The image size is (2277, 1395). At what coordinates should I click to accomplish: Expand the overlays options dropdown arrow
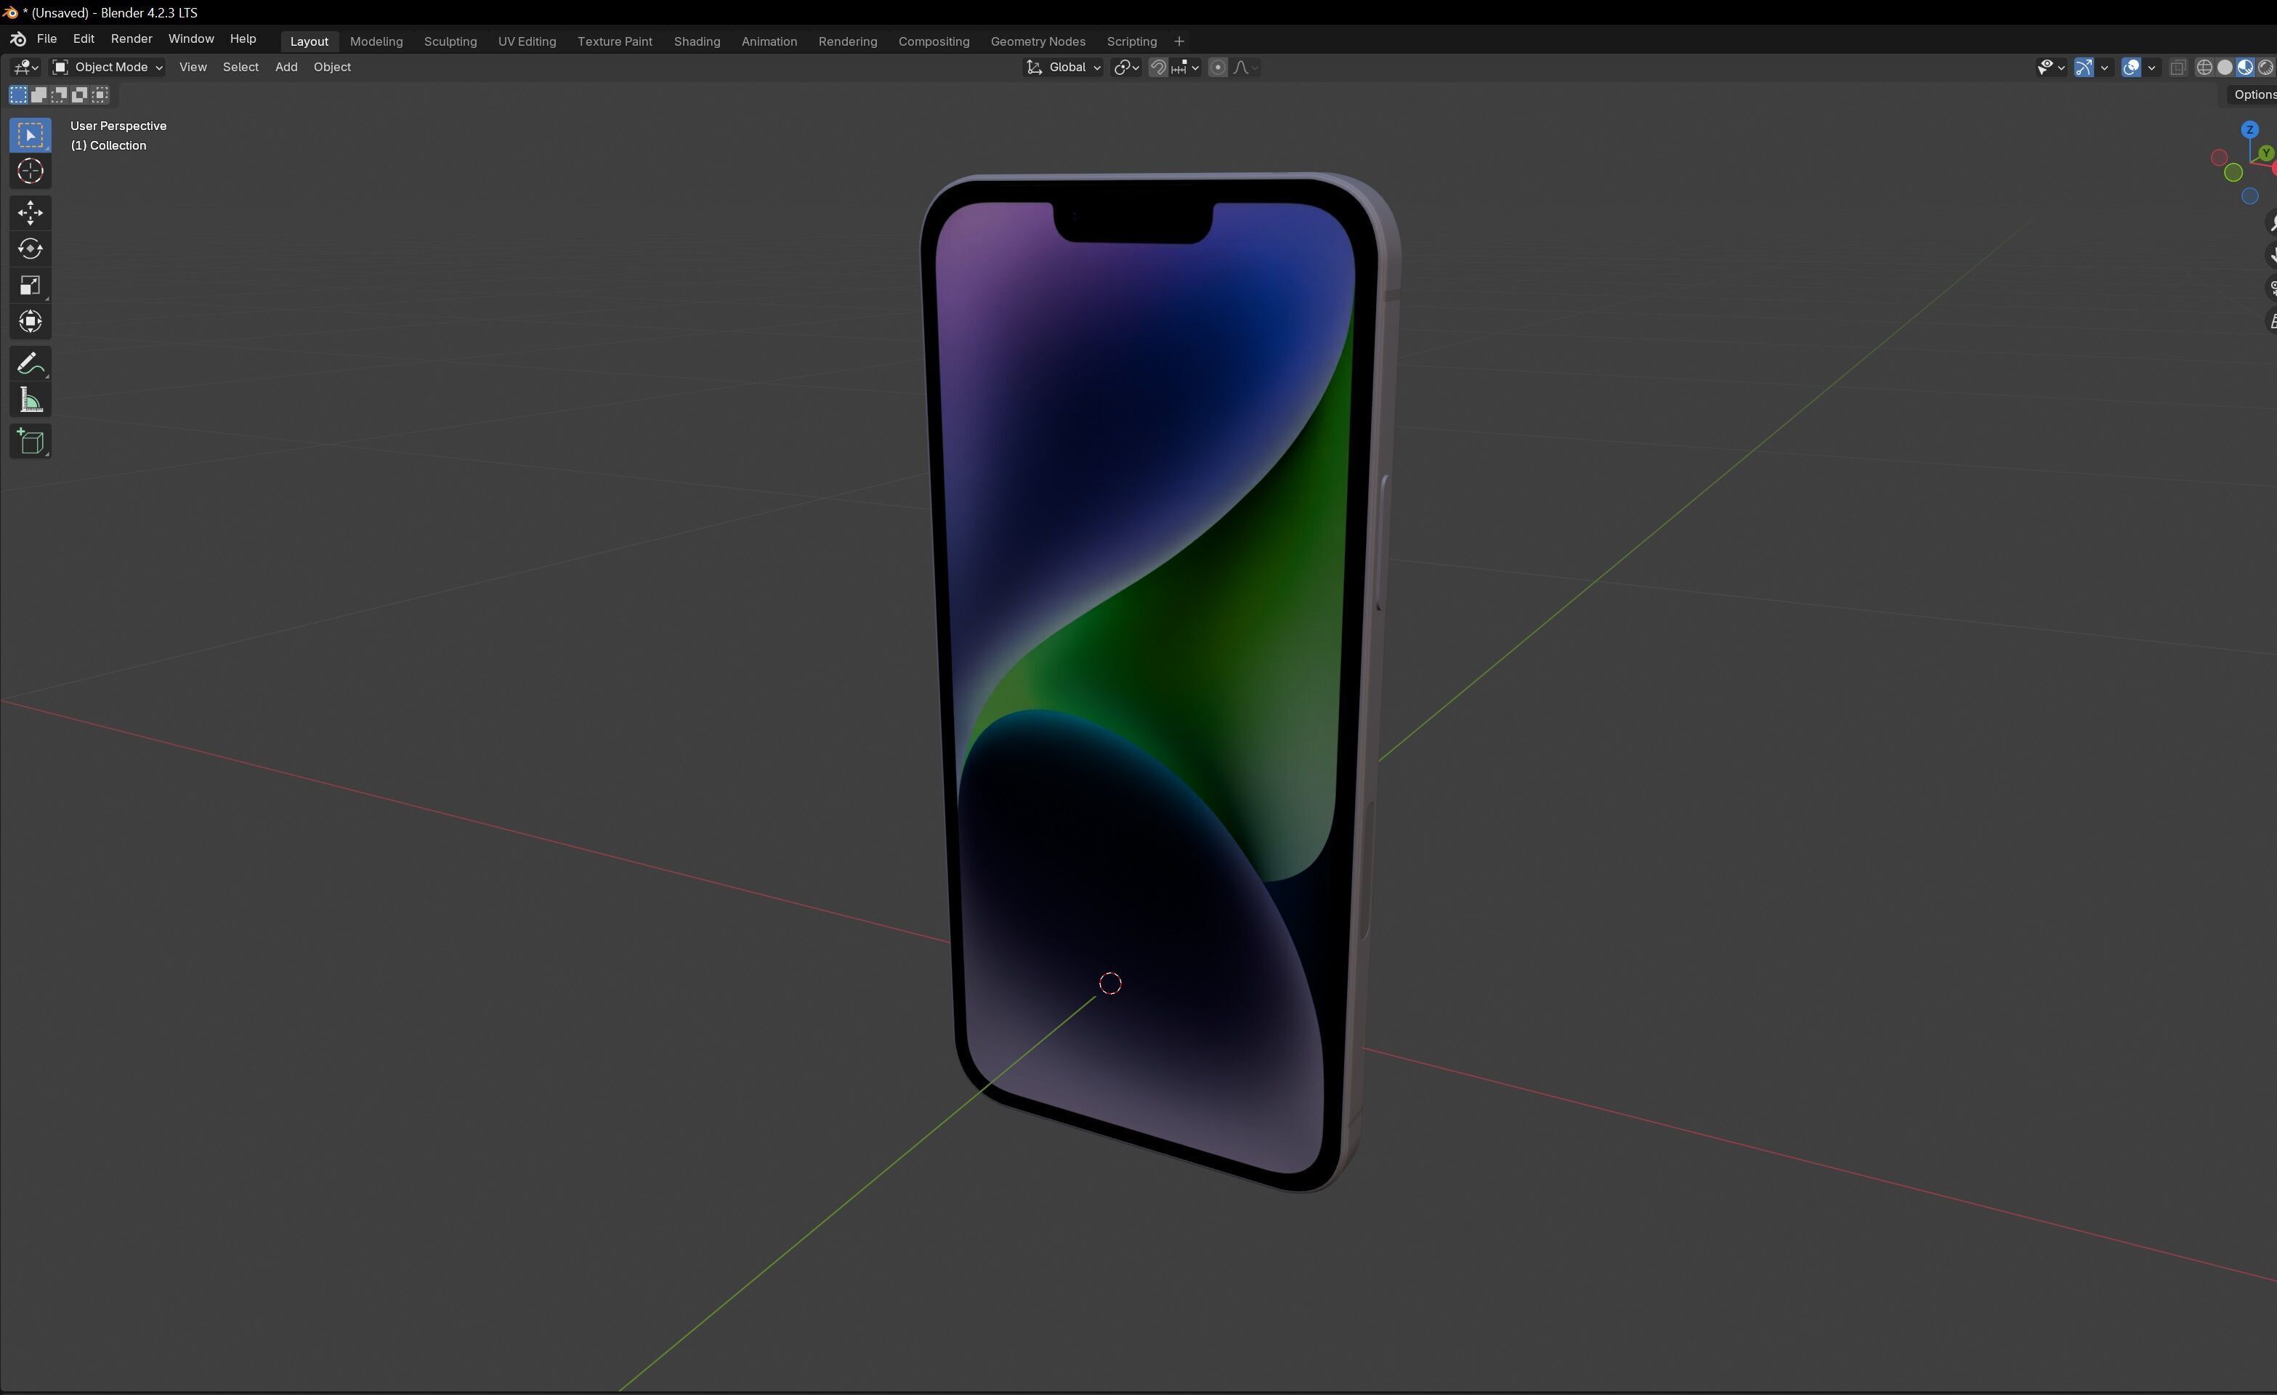point(2151,68)
